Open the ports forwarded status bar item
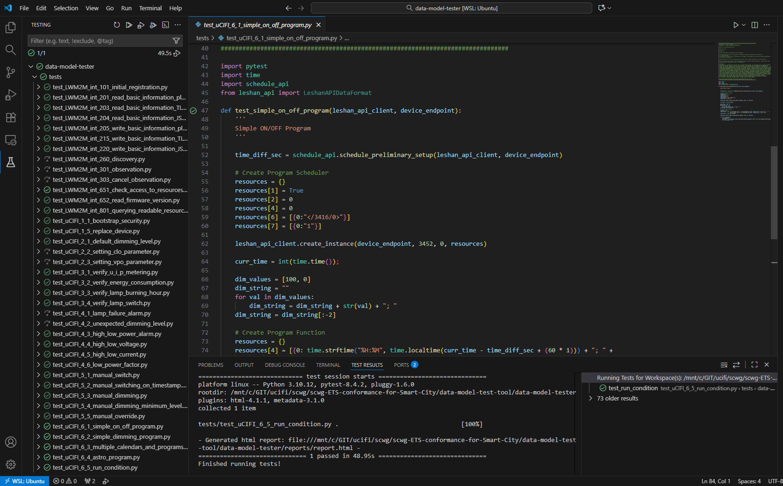783x486 pixels. [90, 481]
